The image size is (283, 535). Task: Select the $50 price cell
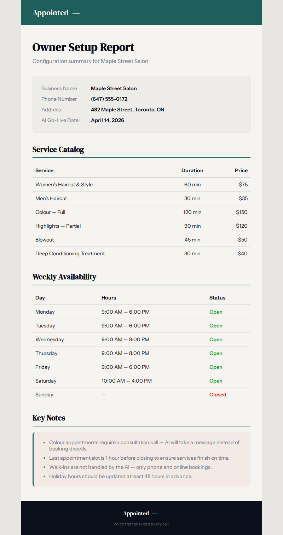(243, 240)
